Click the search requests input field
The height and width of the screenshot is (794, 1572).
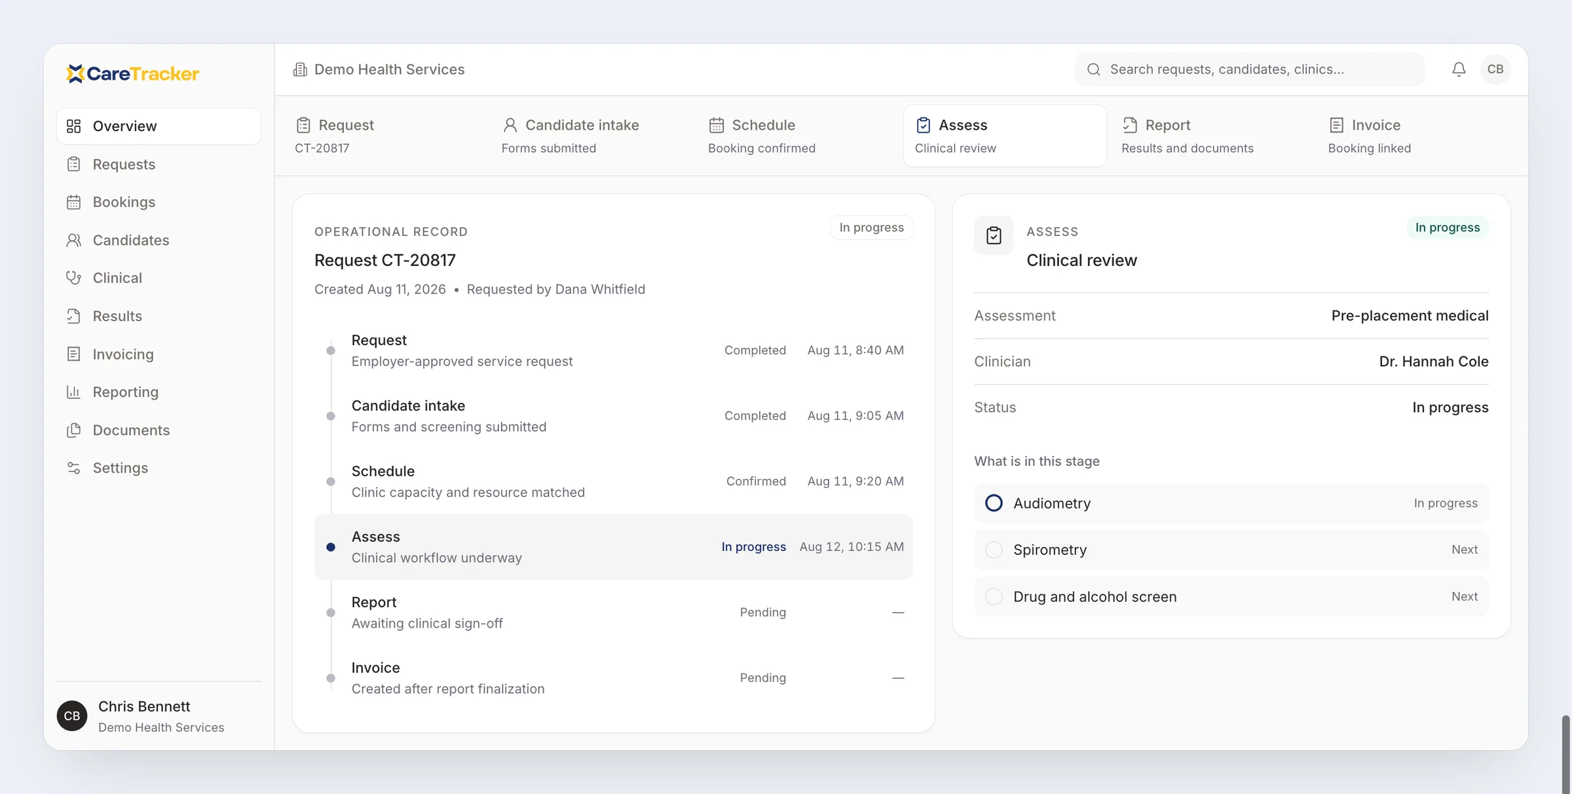[x=1250, y=69]
